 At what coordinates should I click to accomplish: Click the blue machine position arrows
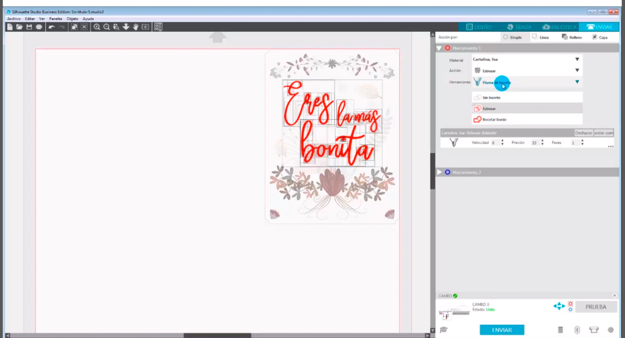tap(559, 306)
